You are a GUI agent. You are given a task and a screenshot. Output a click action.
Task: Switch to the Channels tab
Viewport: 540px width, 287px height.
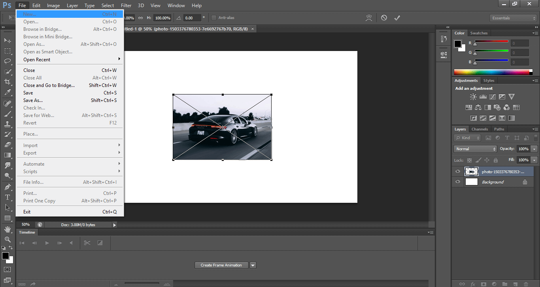click(480, 129)
